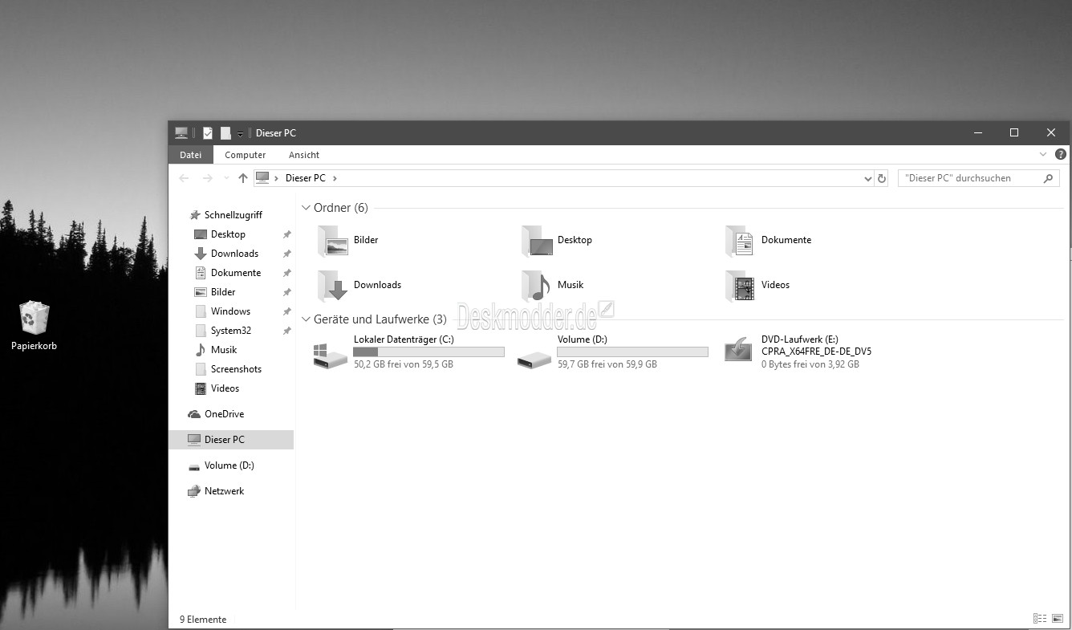The image size is (1072, 630).
Task: Open the Videos folder icon
Action: pos(740,286)
